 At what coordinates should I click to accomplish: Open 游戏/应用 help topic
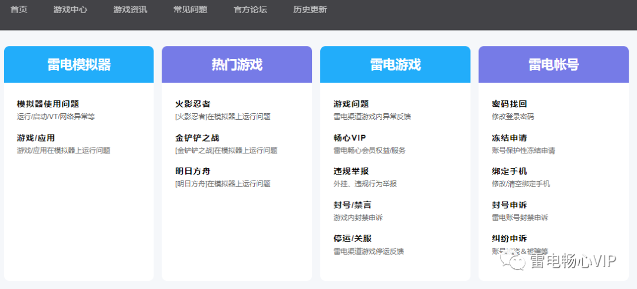(36, 138)
